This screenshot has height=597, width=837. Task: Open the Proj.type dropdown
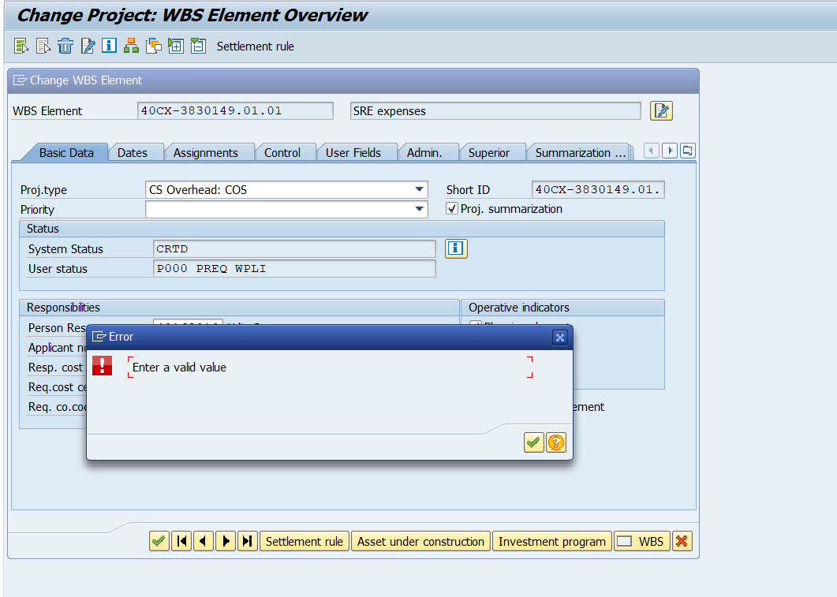tap(419, 189)
